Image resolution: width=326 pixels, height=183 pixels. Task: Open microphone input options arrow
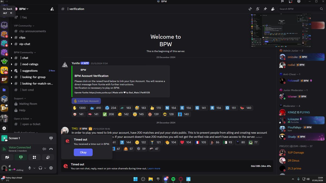(34, 168)
